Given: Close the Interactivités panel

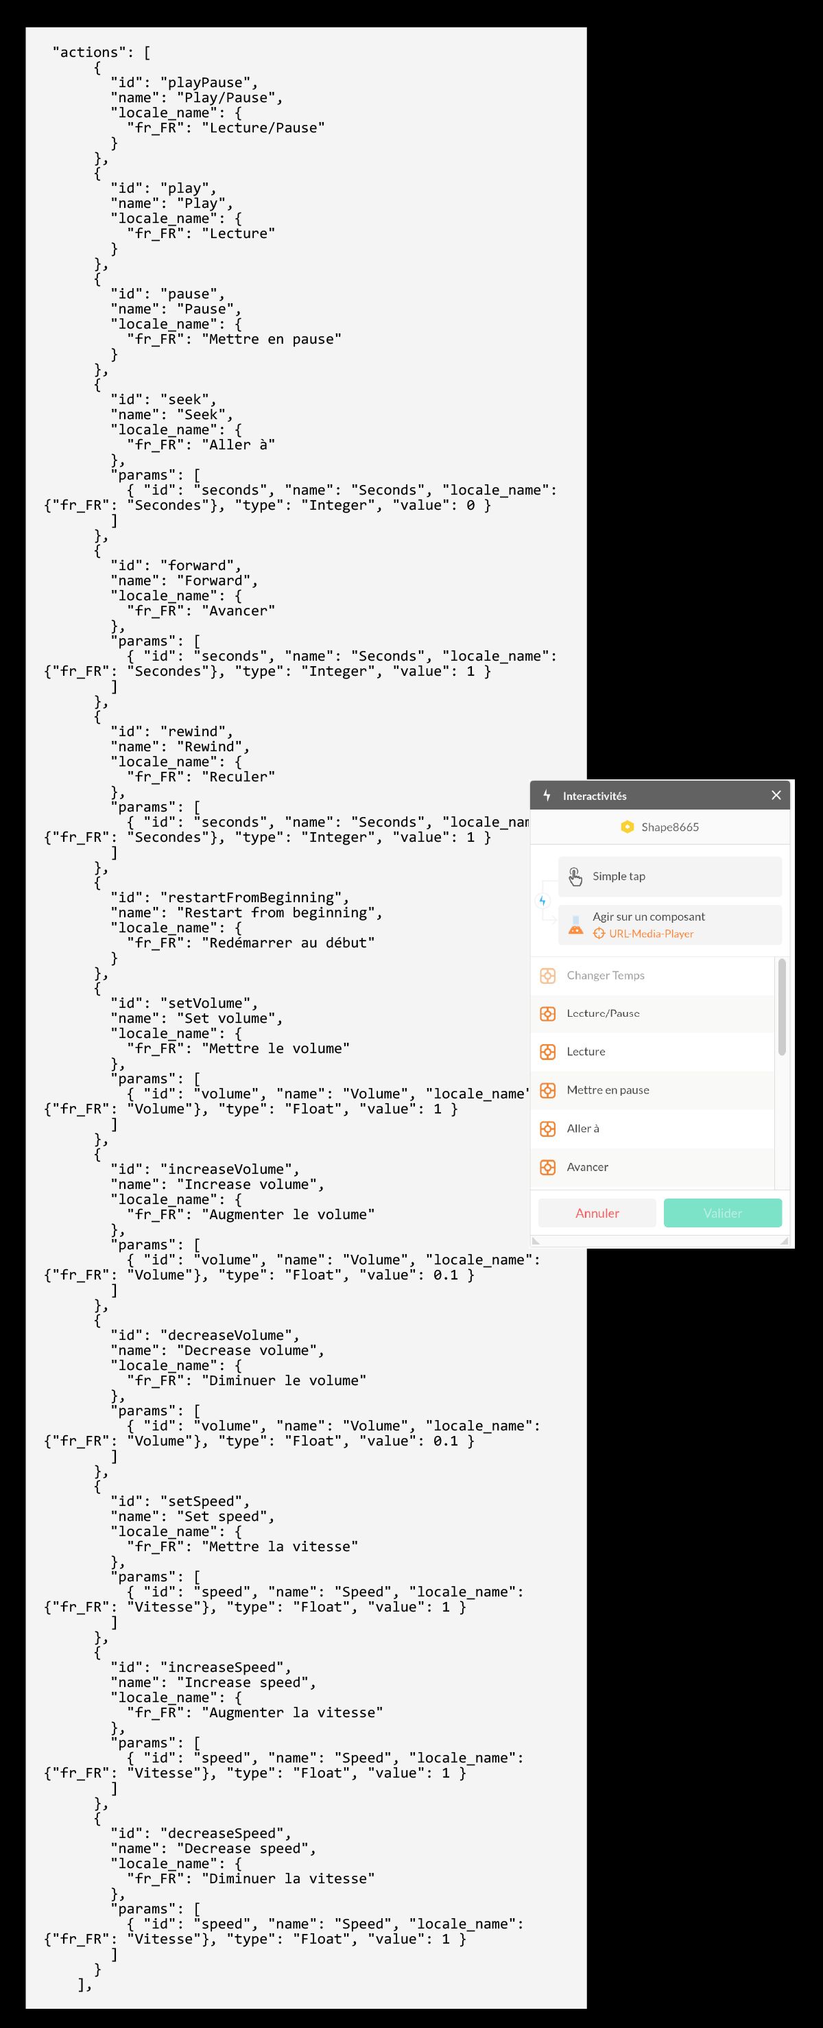Looking at the screenshot, I should click(x=776, y=795).
